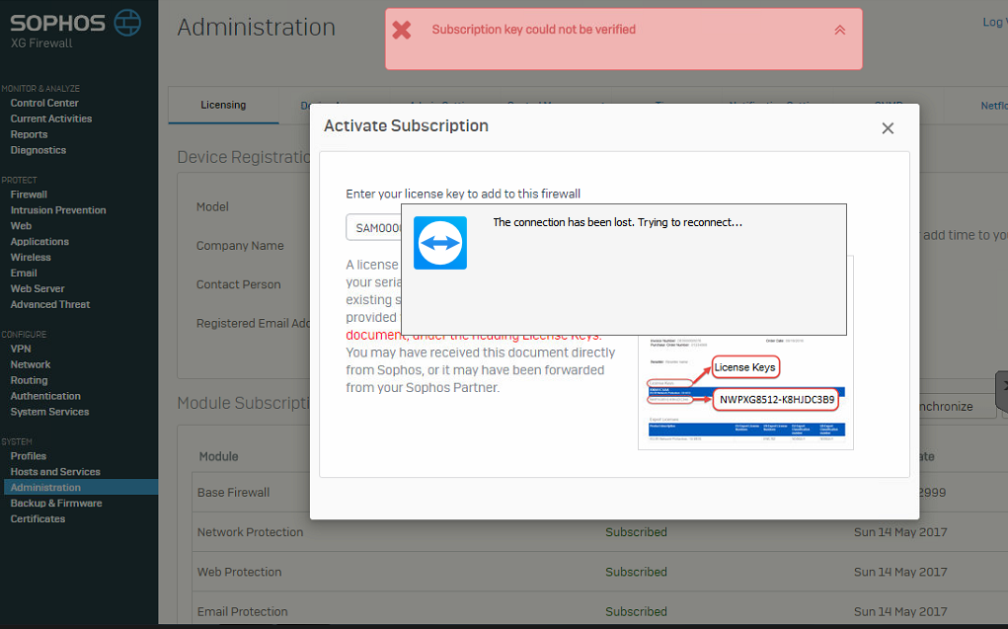1008x629 pixels.
Task: Open Current Activities in sidebar
Action: tap(50, 118)
